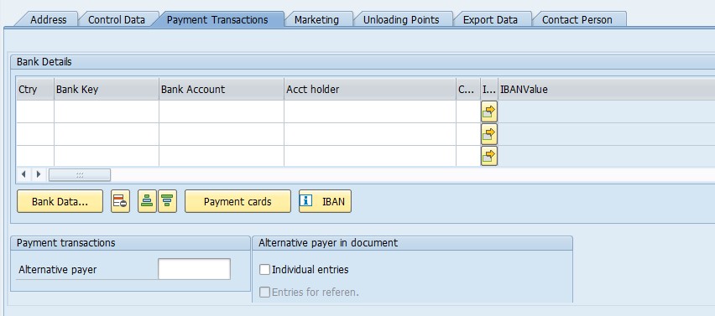Click the table's scroll right arrow

[39, 174]
